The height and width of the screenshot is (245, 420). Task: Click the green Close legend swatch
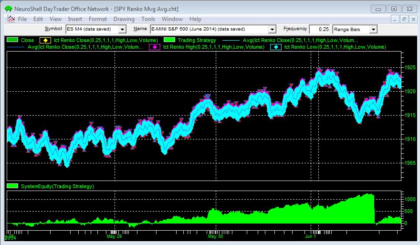12,40
